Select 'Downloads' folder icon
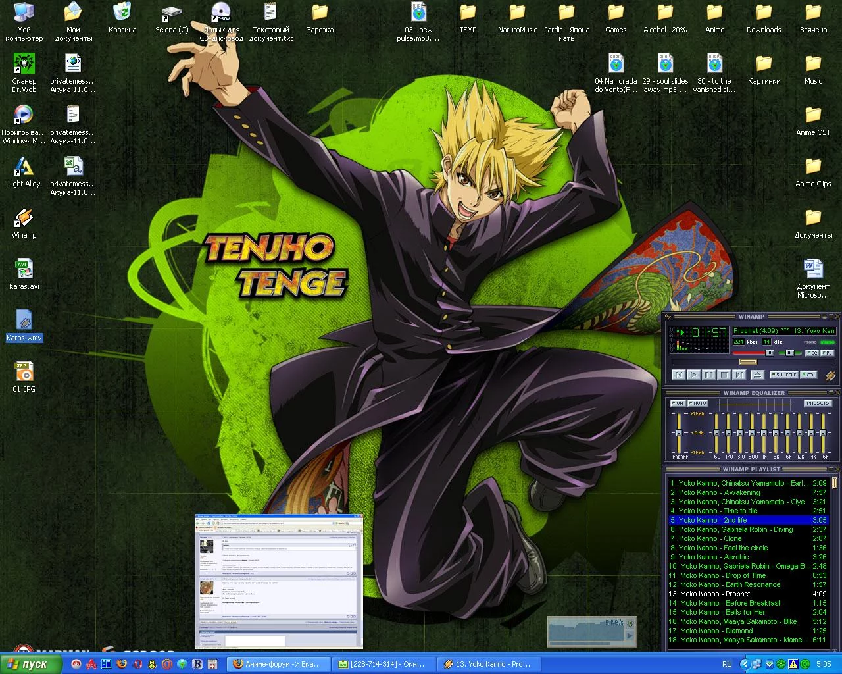The image size is (842, 674). point(764,18)
